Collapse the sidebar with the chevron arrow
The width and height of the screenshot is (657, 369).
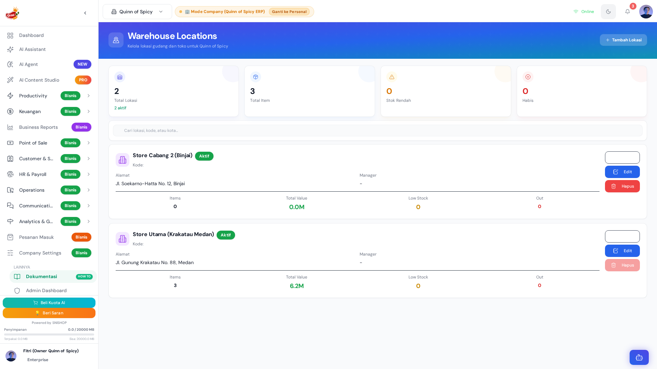point(85,13)
